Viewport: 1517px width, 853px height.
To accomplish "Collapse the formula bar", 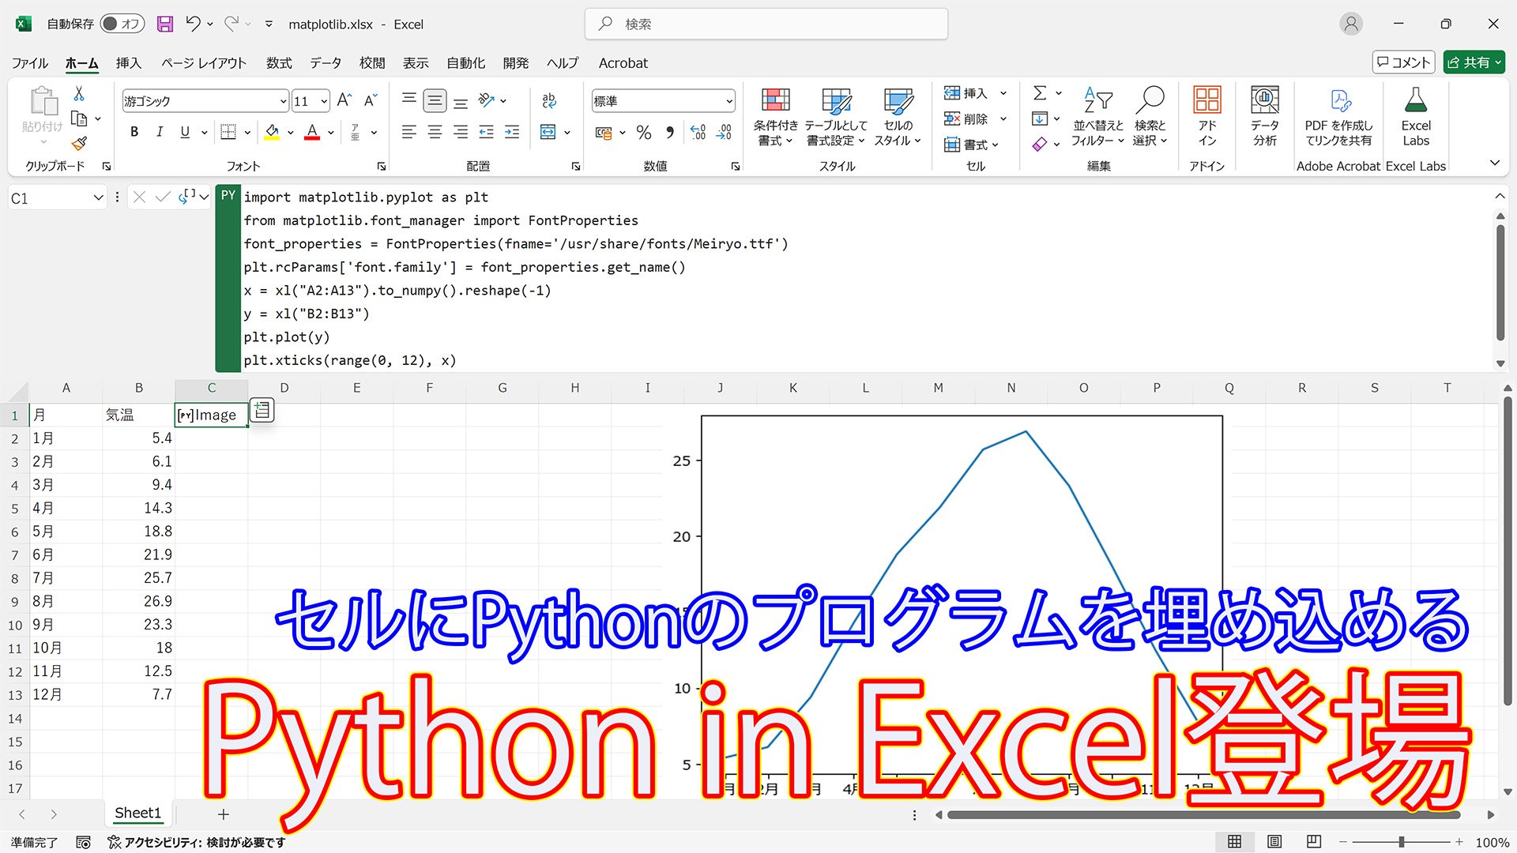I will click(1500, 196).
